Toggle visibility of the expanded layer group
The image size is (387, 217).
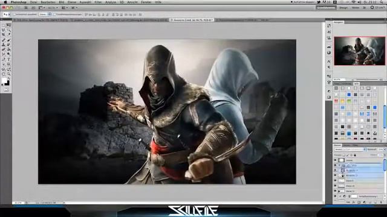click(x=335, y=165)
